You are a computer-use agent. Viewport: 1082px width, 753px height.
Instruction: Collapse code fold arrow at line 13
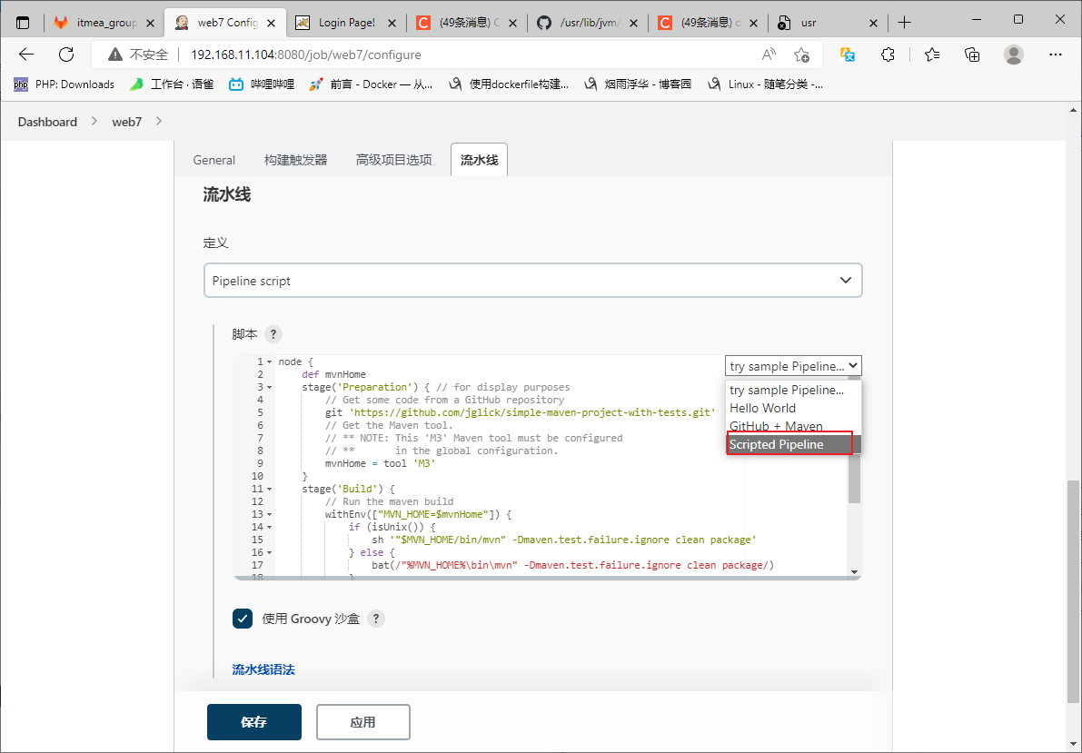pos(270,514)
